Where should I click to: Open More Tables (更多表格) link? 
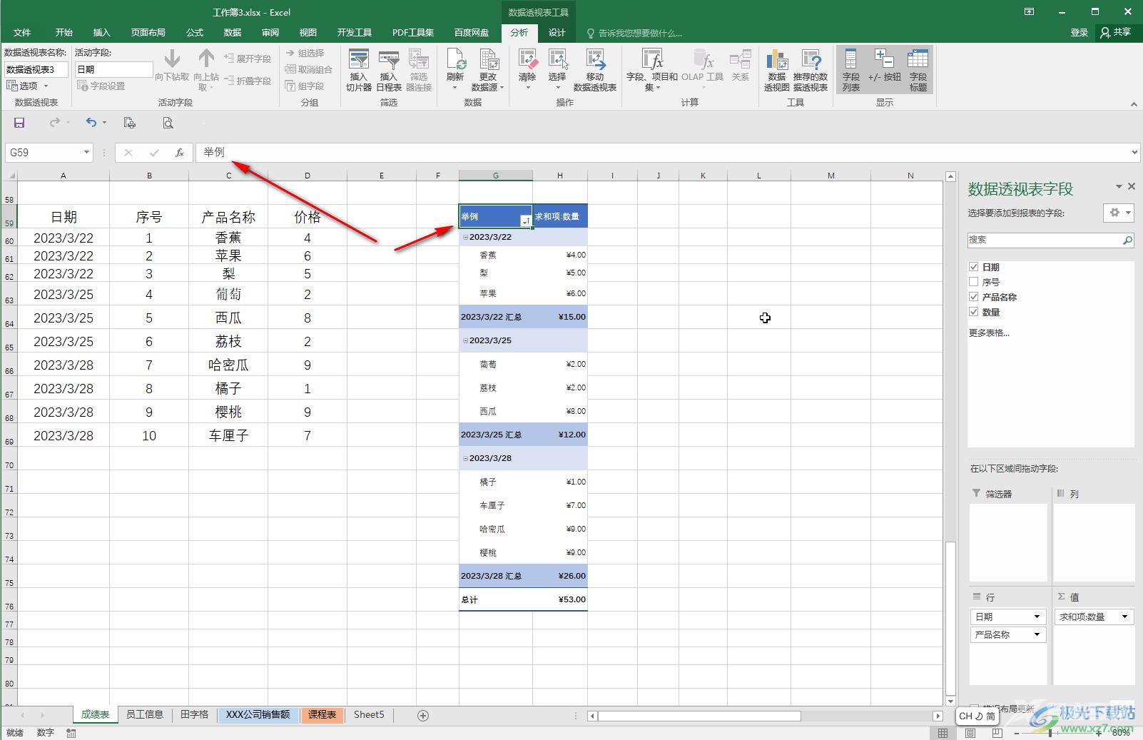tap(989, 333)
